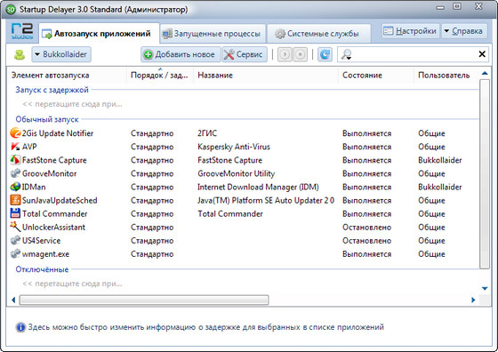Image resolution: width=498 pixels, height=352 pixels.
Task: Open the Сервис tools menu
Action: 245,54
